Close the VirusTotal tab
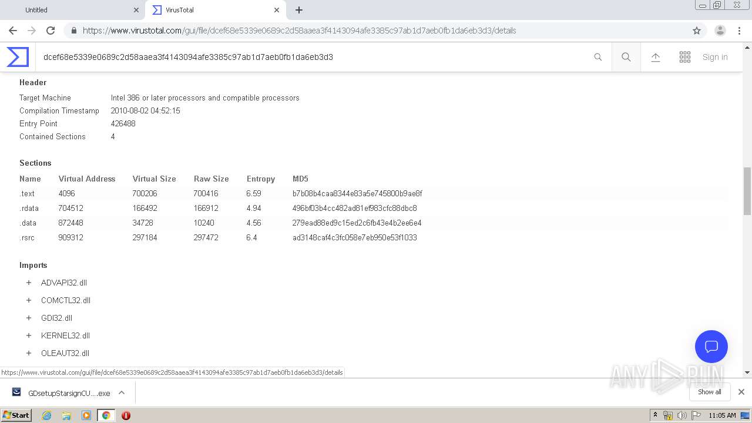Image resolution: width=752 pixels, height=423 pixels. click(277, 10)
